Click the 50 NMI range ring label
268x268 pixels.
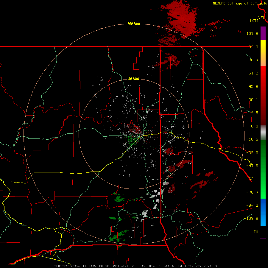[134, 79]
